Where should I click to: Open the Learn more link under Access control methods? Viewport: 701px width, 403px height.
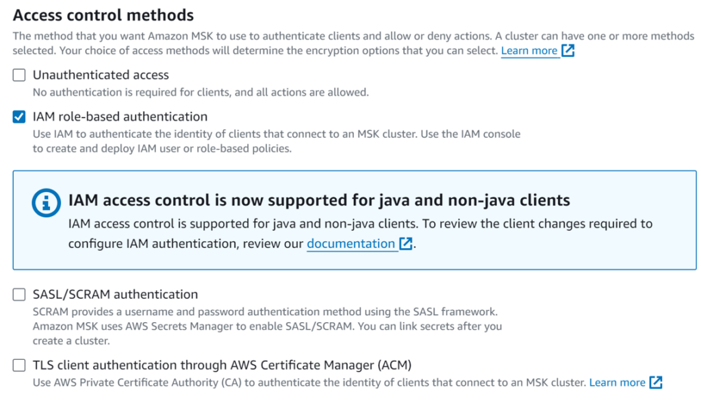(x=529, y=51)
